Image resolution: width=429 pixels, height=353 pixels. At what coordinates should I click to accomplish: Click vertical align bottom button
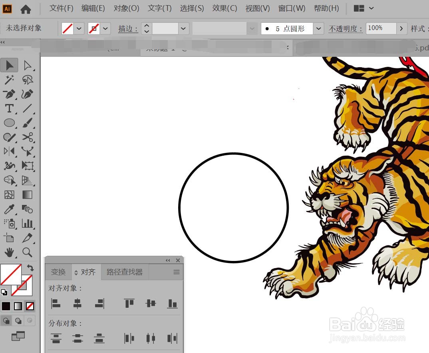tap(173, 303)
